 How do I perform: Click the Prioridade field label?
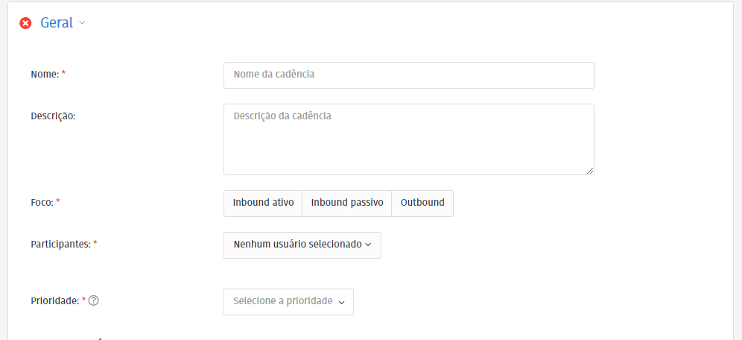tap(54, 300)
